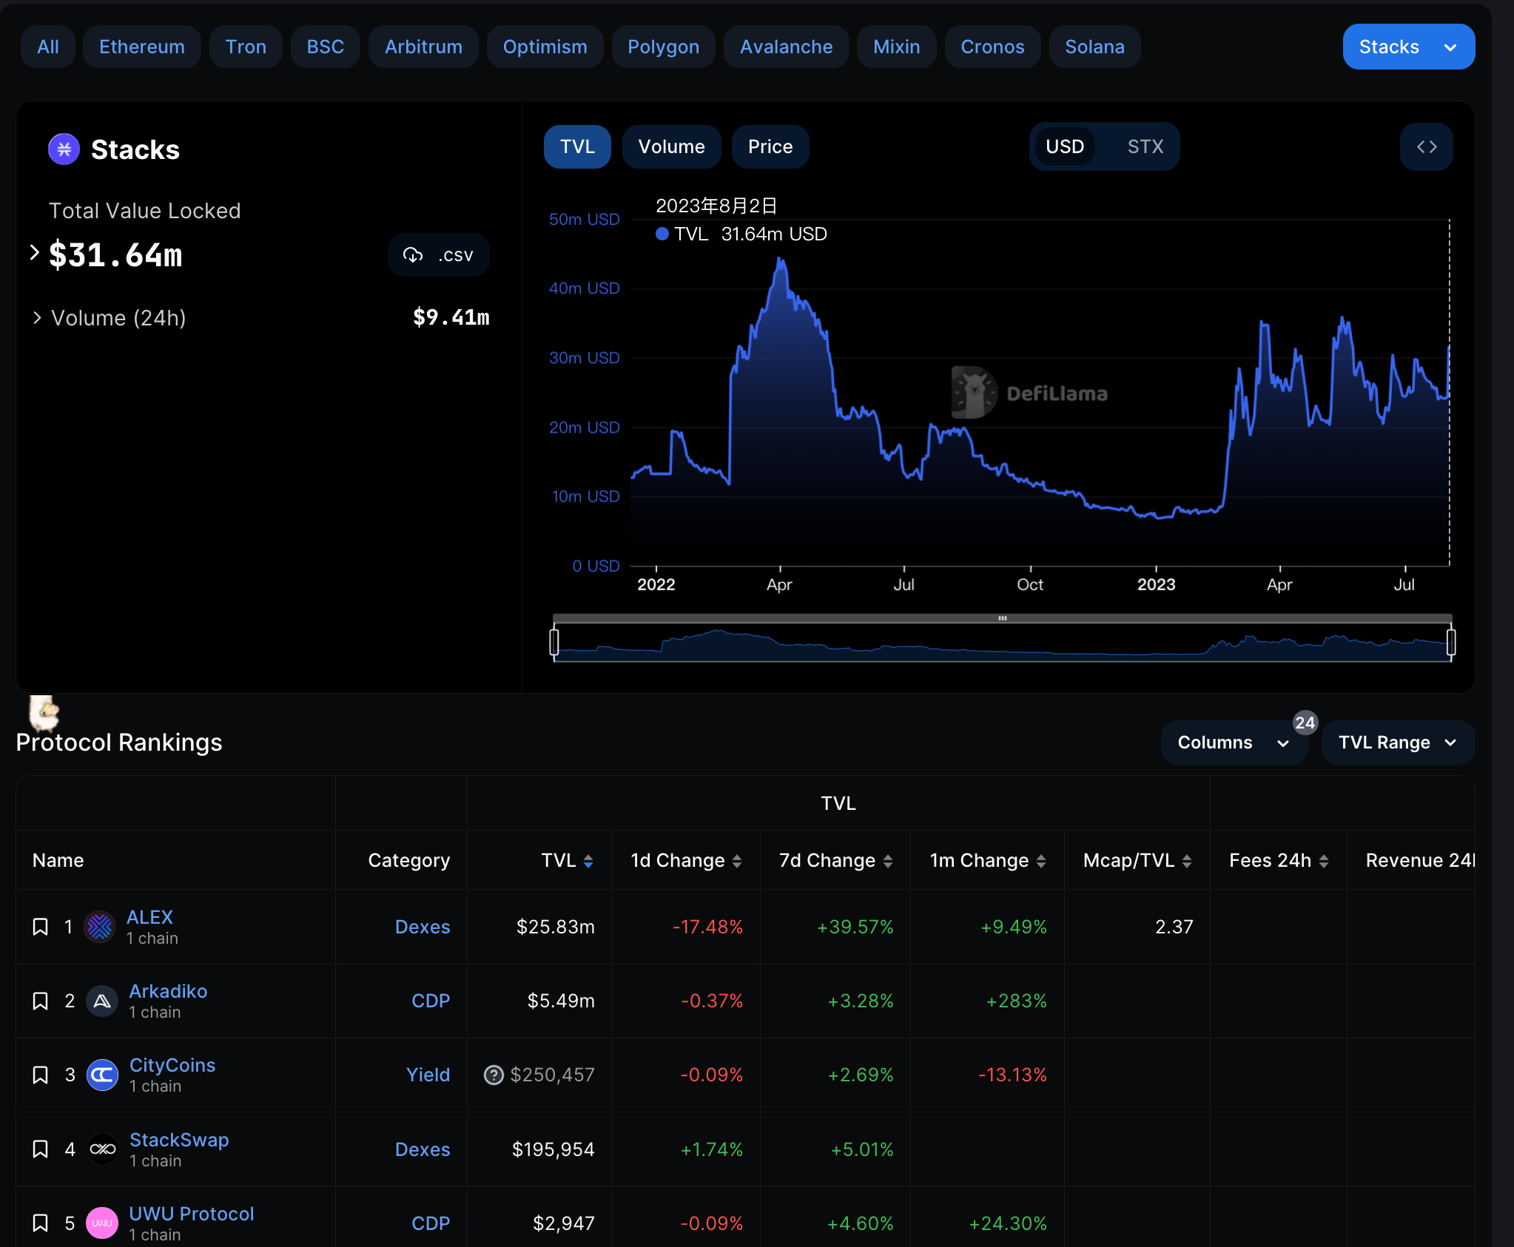Image resolution: width=1514 pixels, height=1247 pixels.
Task: Open the UWU Protocol link
Action: 191,1214
